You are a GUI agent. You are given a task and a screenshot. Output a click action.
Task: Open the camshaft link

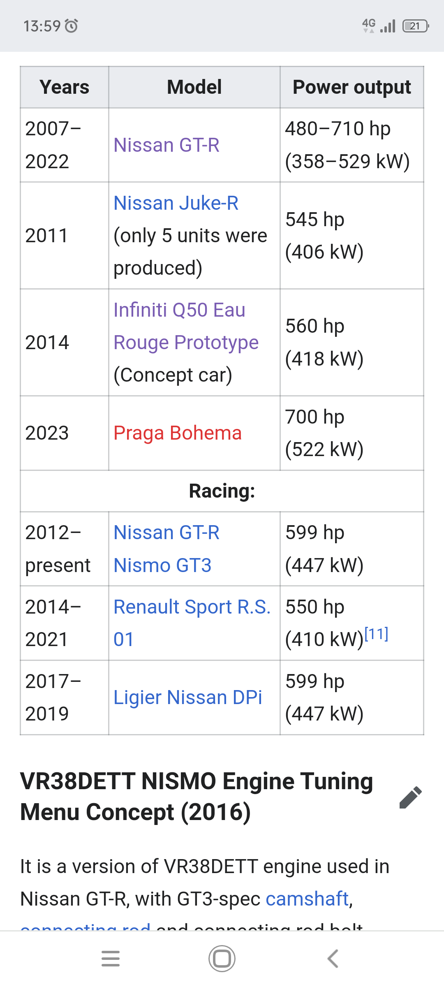pos(307,899)
